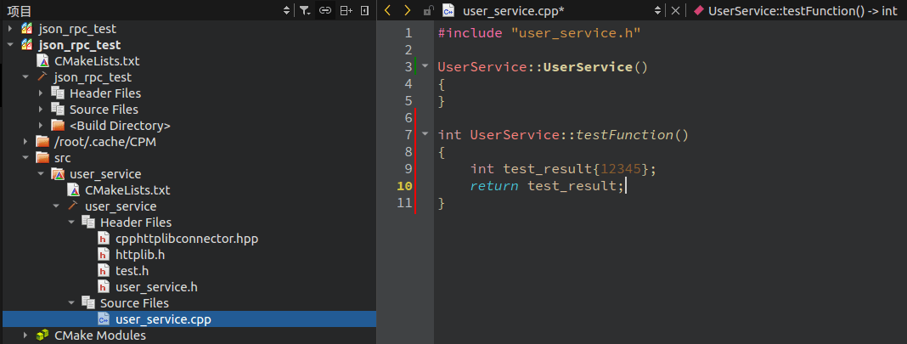
Task: Open the open-documents dropdown for user_service.cpp
Action: 657,10
